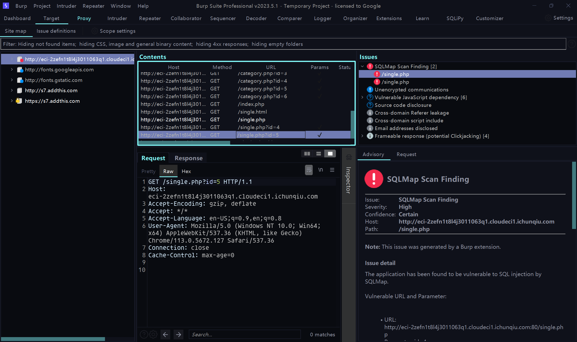This screenshot has width=577, height=342.
Task: Focus the request Search field
Action: click(x=245, y=335)
